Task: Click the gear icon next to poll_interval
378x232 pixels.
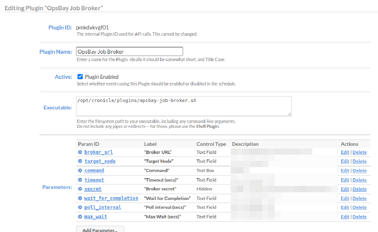Action: [x=80, y=207]
